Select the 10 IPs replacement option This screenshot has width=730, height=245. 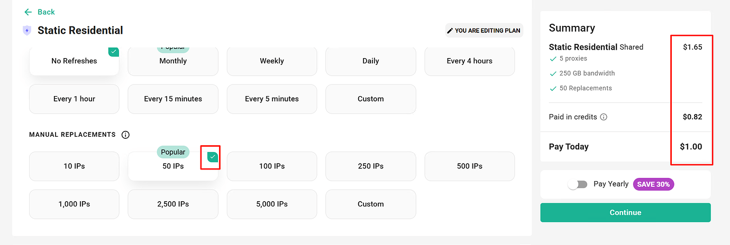pos(74,166)
